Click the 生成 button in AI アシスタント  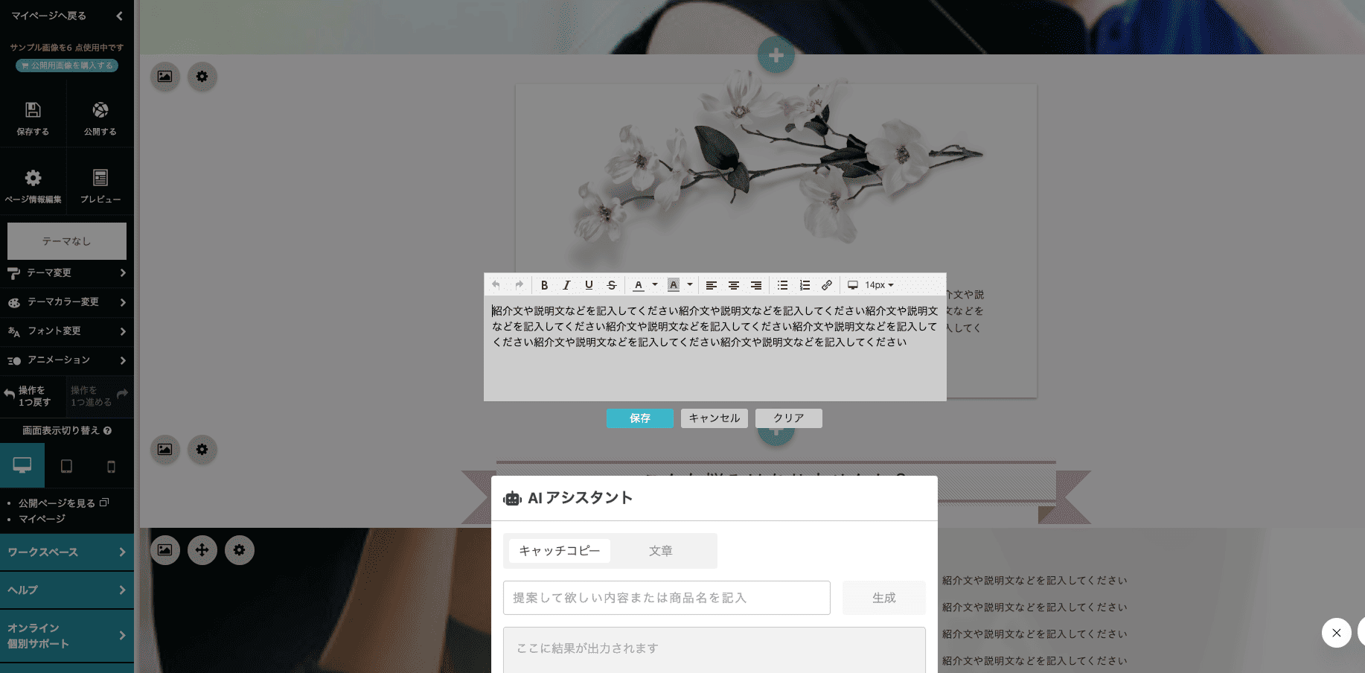884,598
